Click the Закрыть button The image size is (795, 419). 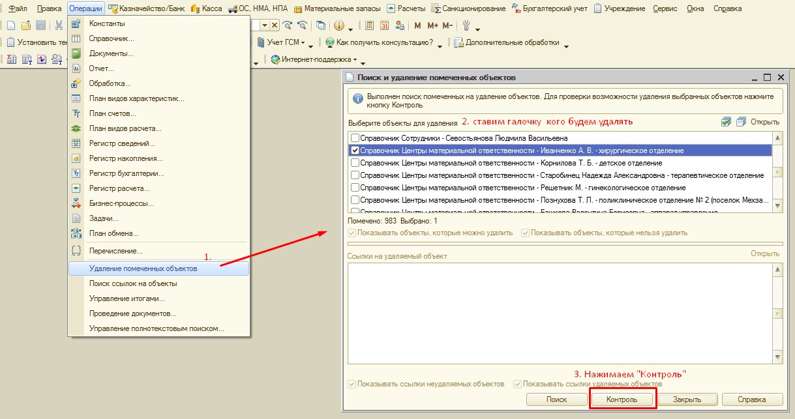tap(687, 399)
